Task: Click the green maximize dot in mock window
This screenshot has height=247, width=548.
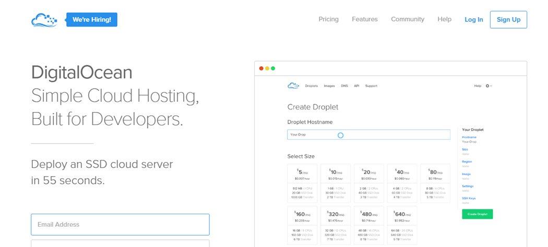Action: 273,68
